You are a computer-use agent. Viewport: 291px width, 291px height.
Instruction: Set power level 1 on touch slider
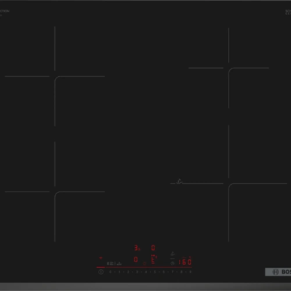tap(119, 272)
